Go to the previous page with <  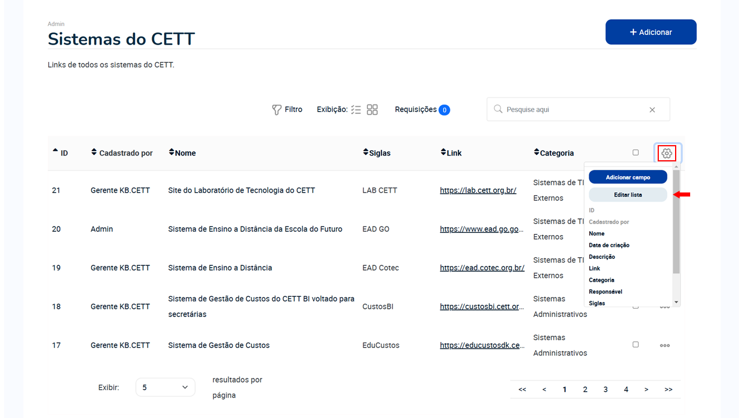point(544,390)
